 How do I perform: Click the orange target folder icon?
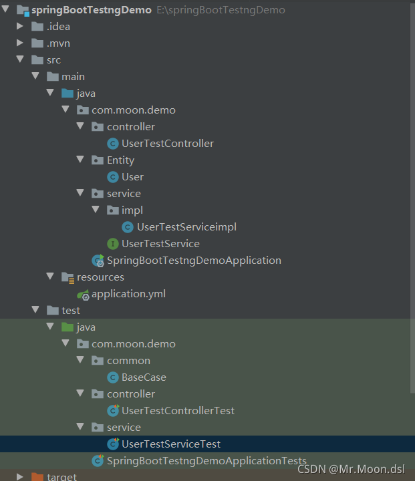coord(37,477)
